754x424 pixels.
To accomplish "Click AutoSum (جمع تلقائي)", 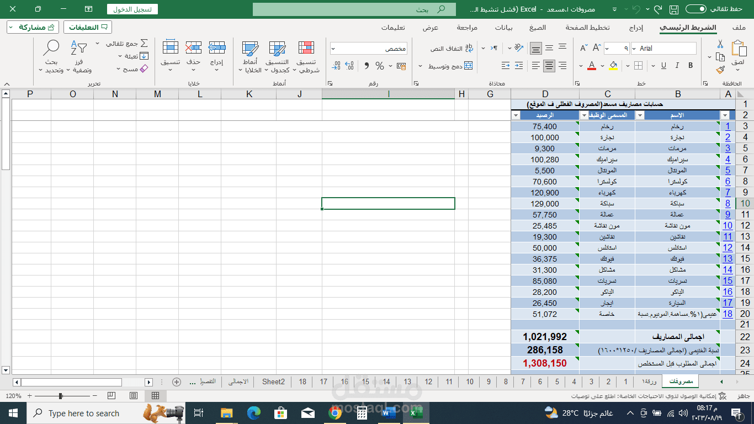I will click(x=128, y=43).
